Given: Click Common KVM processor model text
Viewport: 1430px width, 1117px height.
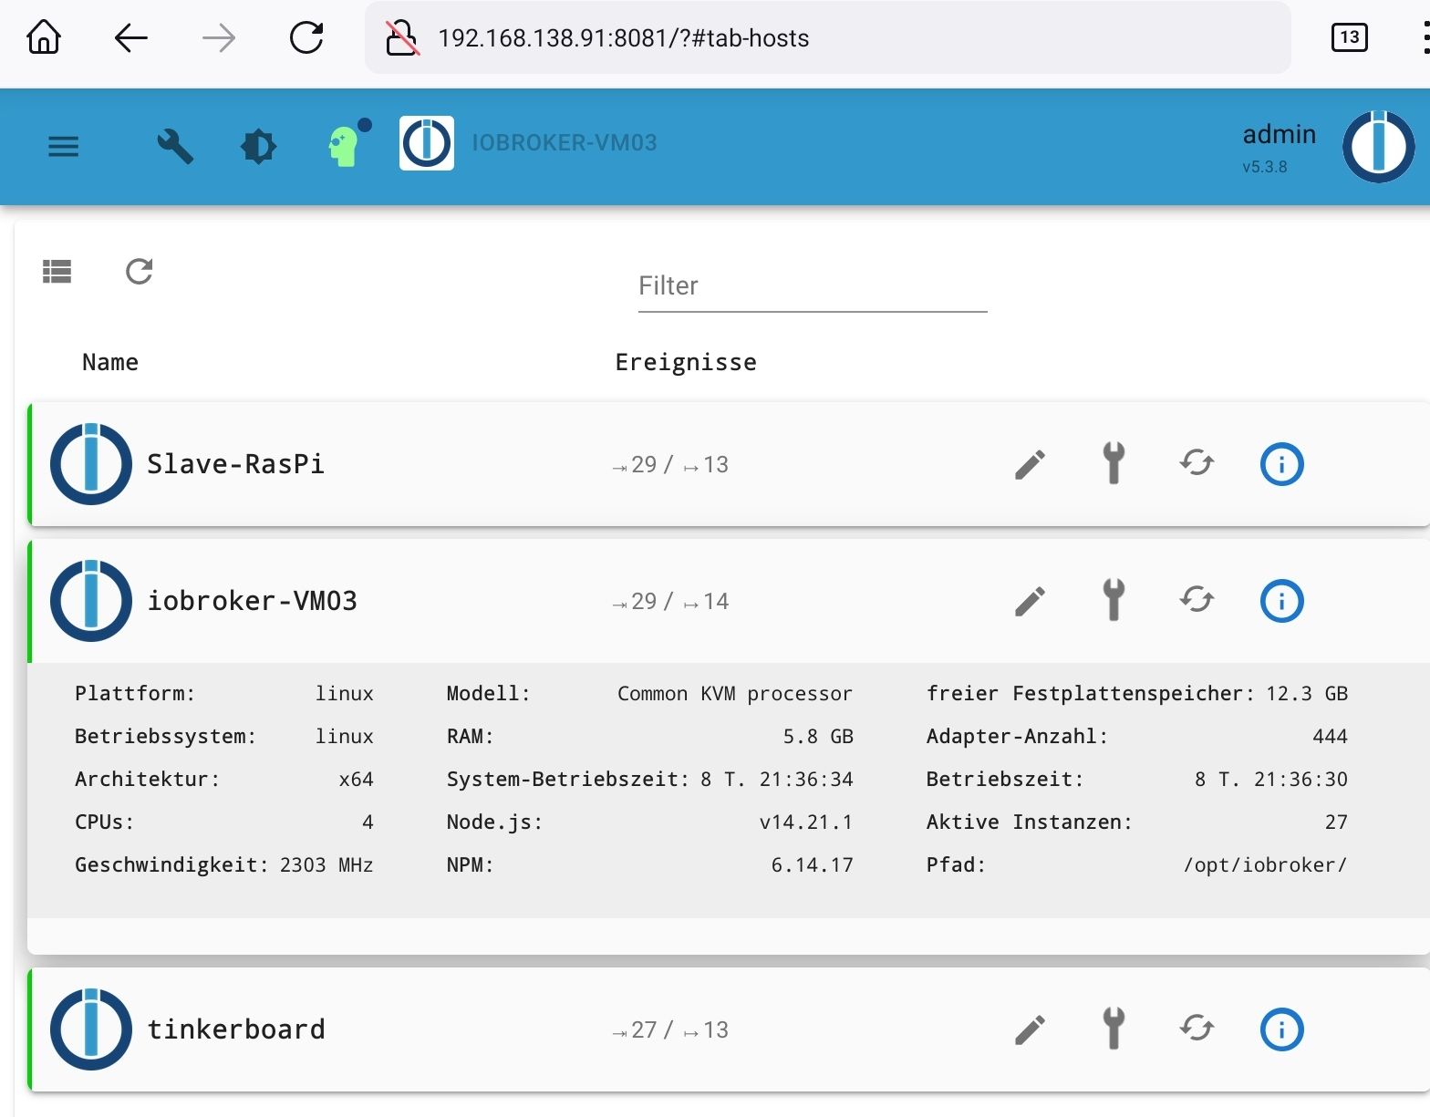Looking at the screenshot, I should [x=735, y=693].
